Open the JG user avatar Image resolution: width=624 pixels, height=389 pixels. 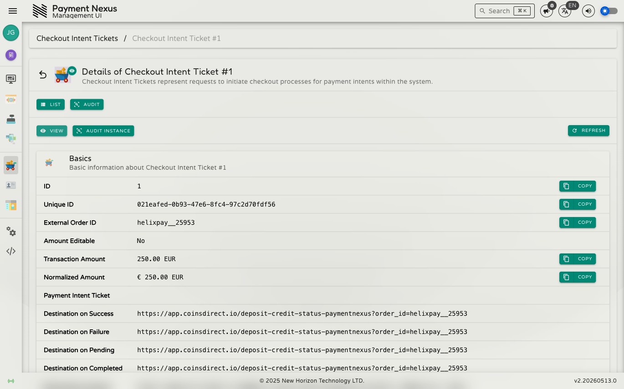click(x=11, y=33)
